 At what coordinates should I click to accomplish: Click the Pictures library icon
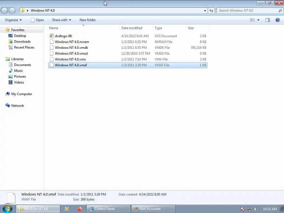tap(11, 77)
